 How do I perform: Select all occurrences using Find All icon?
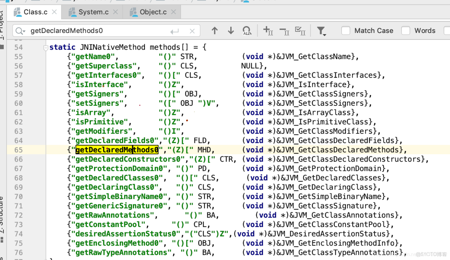pyautogui.click(x=247, y=30)
